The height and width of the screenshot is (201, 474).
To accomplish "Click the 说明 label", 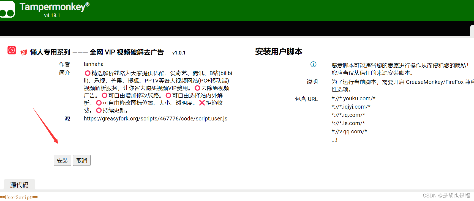I will coord(312,82).
